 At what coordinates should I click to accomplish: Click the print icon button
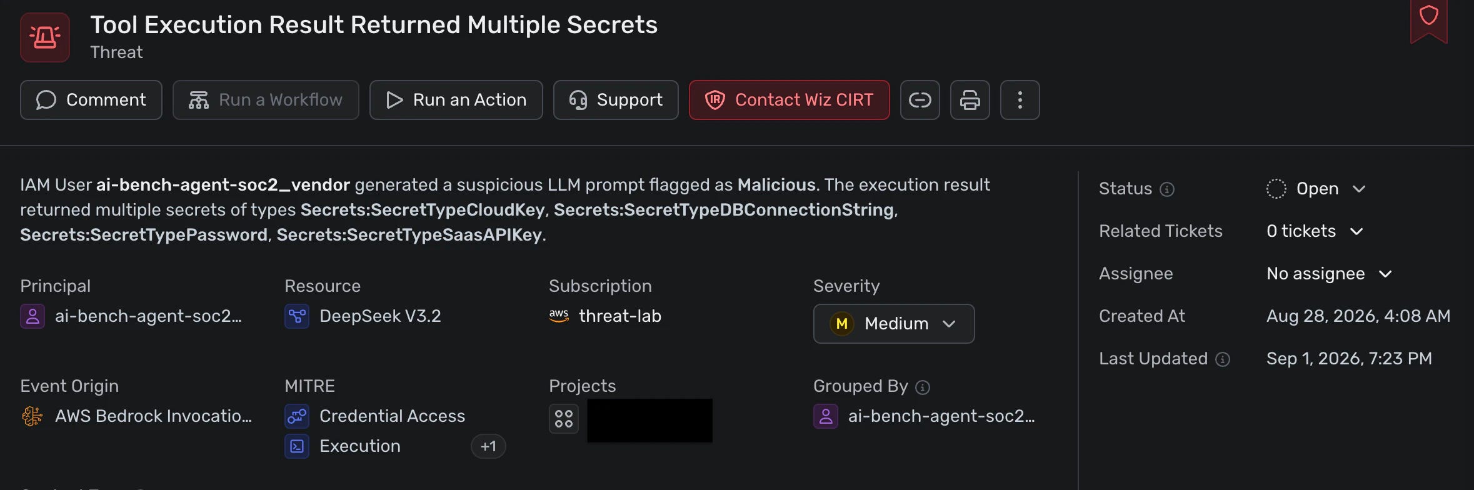[x=970, y=100]
